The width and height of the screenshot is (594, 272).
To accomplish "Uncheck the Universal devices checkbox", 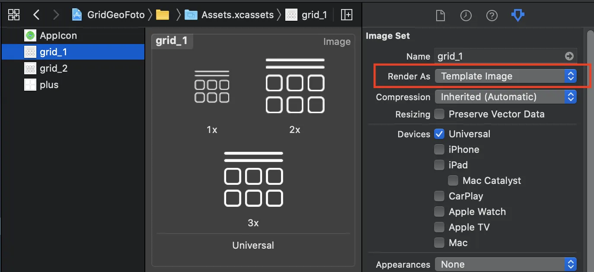I will (x=439, y=134).
